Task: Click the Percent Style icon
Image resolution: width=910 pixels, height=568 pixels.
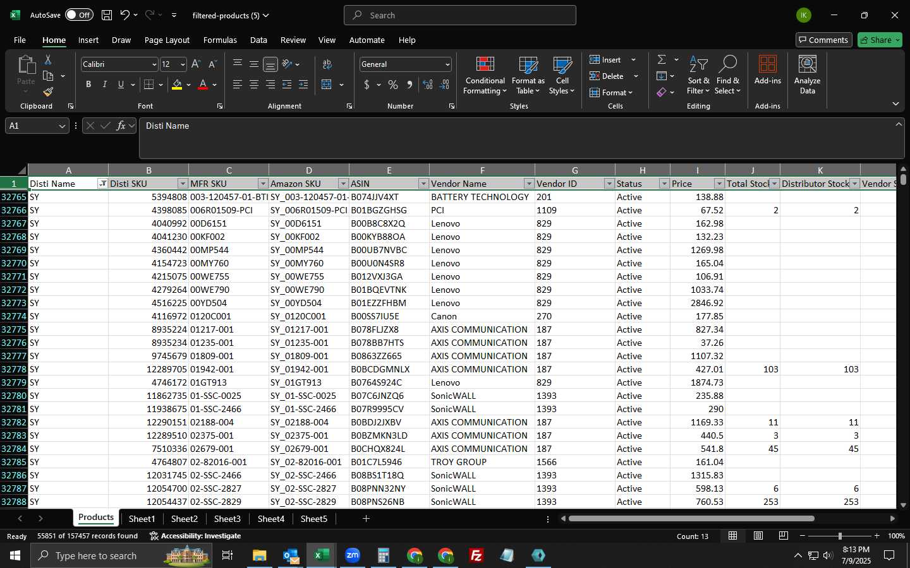Action: coord(393,85)
